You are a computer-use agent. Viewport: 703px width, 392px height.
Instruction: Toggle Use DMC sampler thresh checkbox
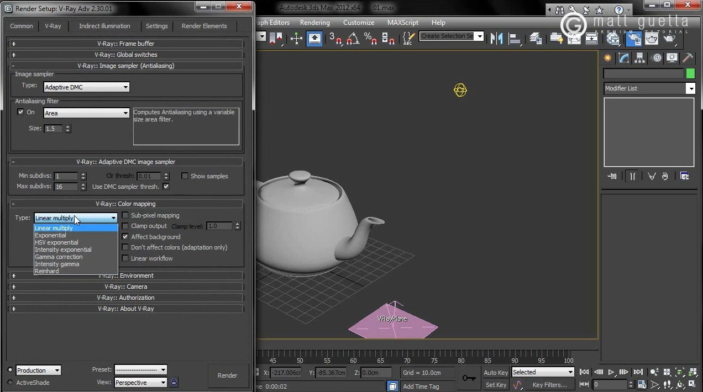(166, 187)
